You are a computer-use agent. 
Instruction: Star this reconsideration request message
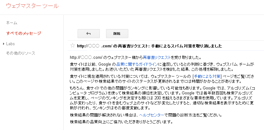(x=72, y=45)
